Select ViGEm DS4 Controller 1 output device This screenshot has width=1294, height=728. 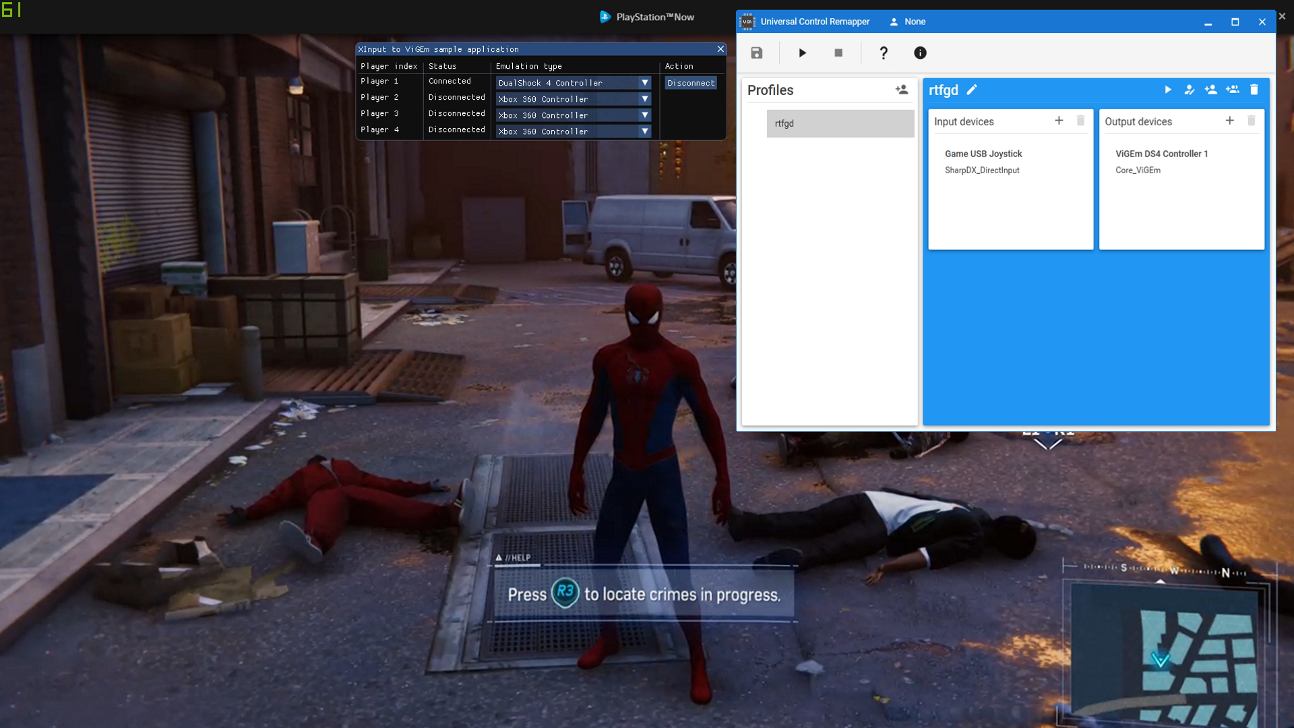tap(1161, 154)
